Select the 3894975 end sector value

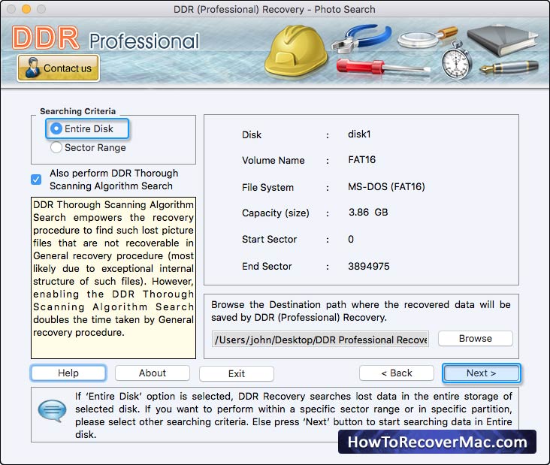click(369, 266)
